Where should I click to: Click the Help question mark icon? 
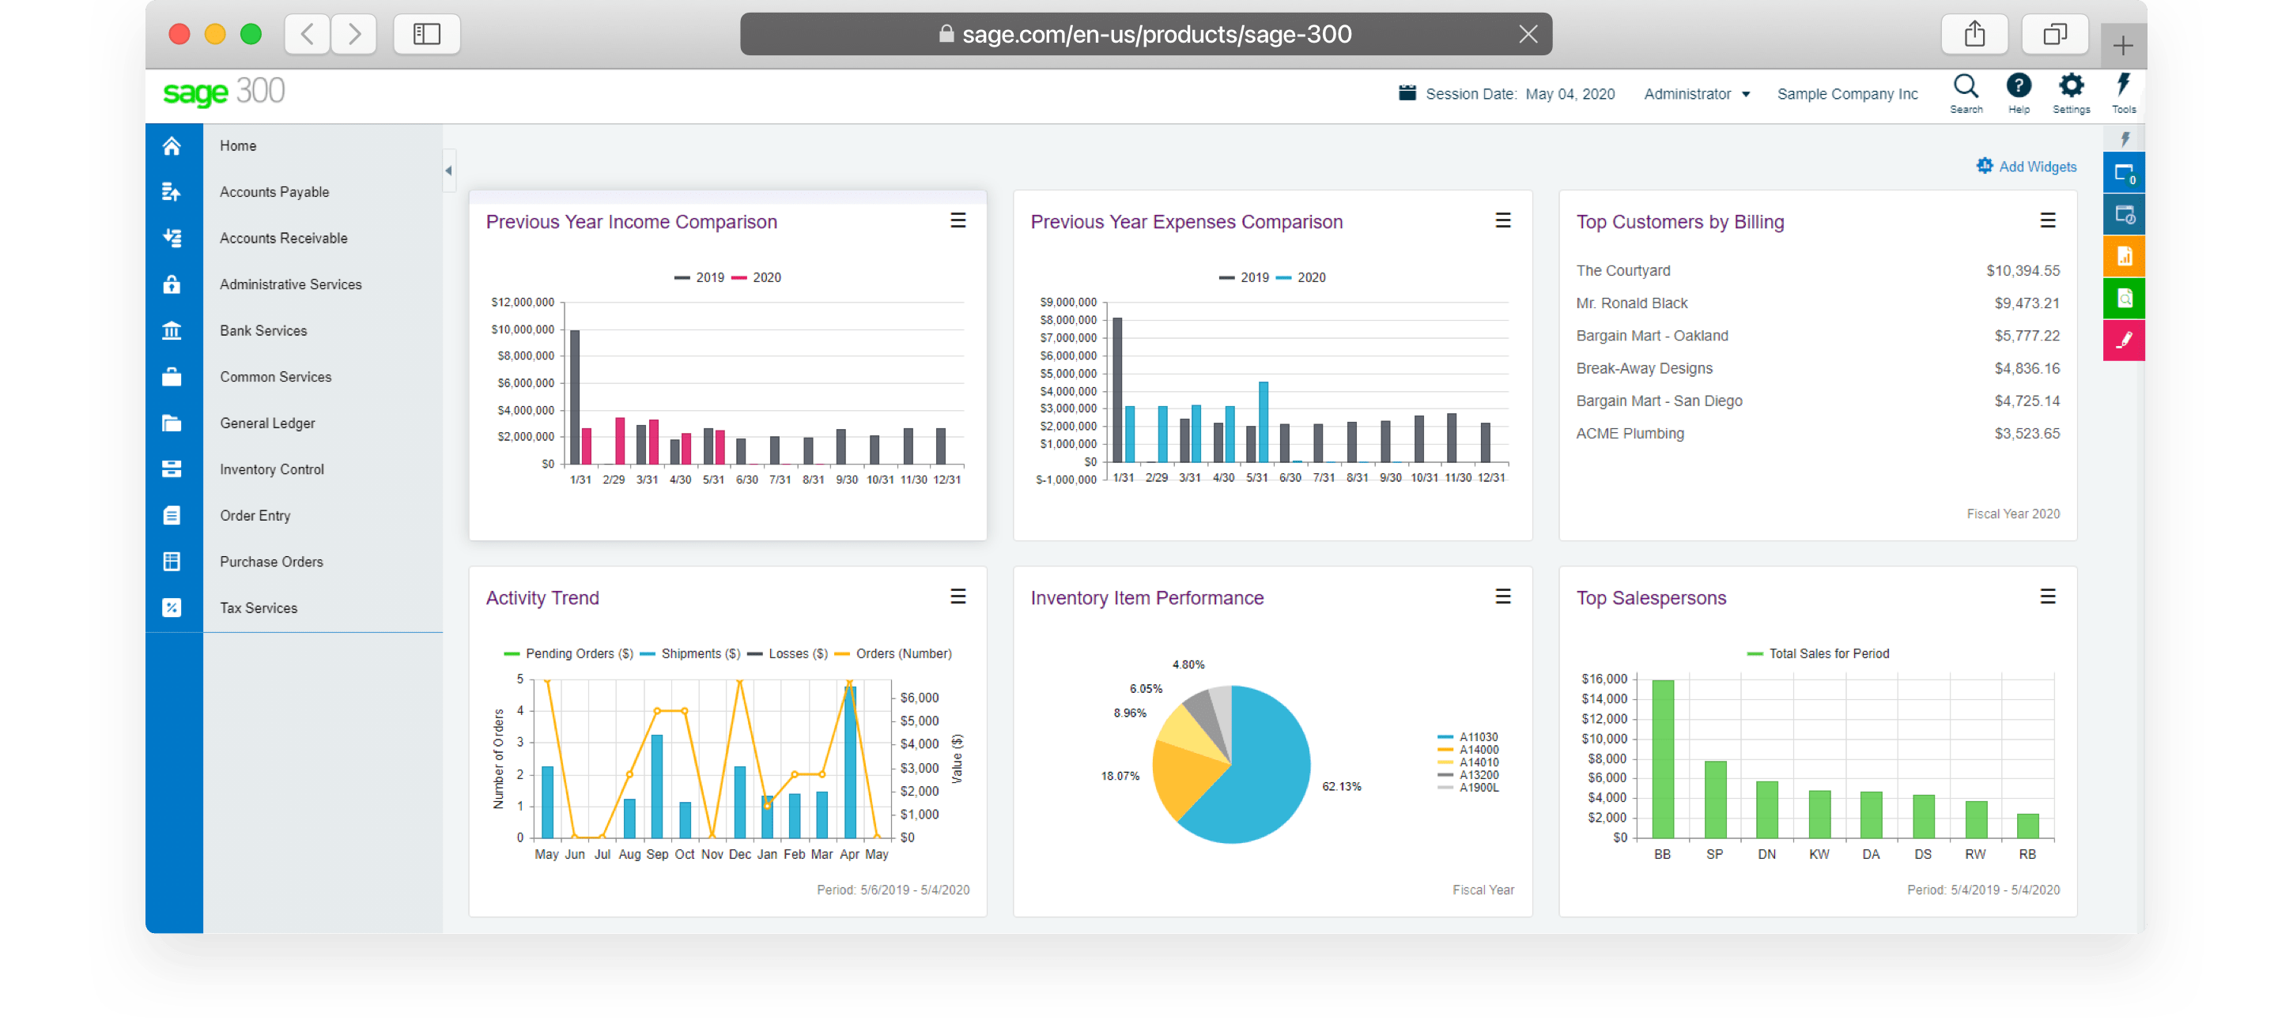(2018, 87)
